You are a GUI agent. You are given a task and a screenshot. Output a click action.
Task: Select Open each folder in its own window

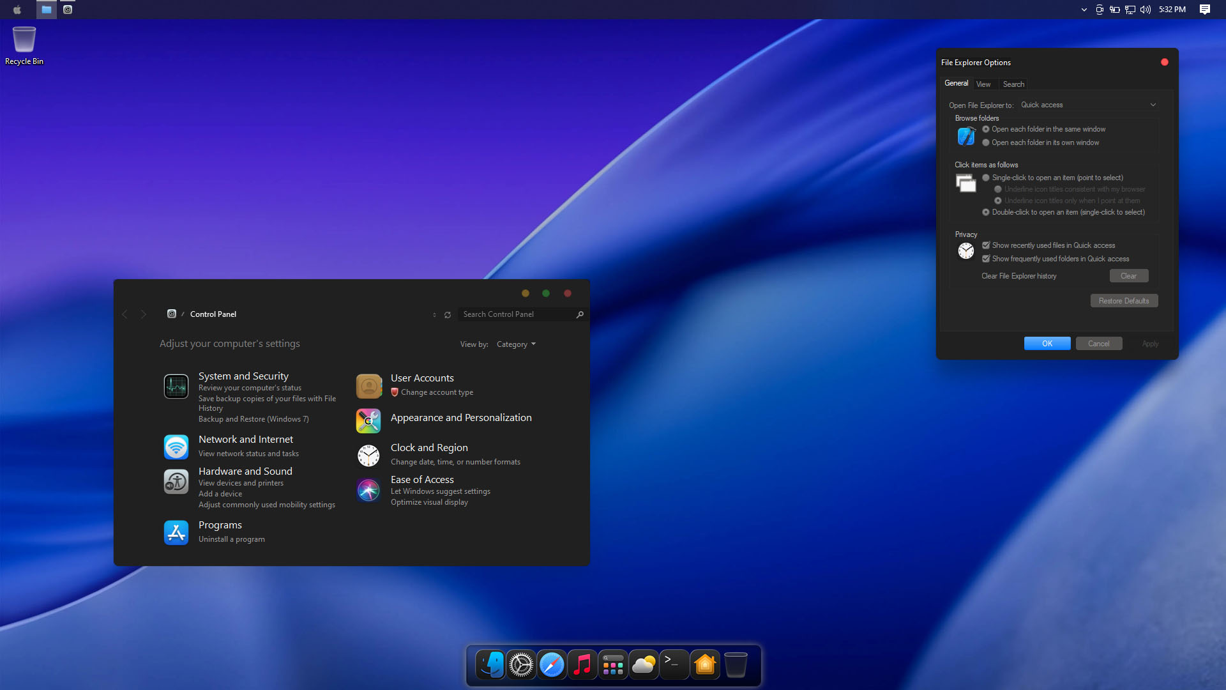[985, 142]
